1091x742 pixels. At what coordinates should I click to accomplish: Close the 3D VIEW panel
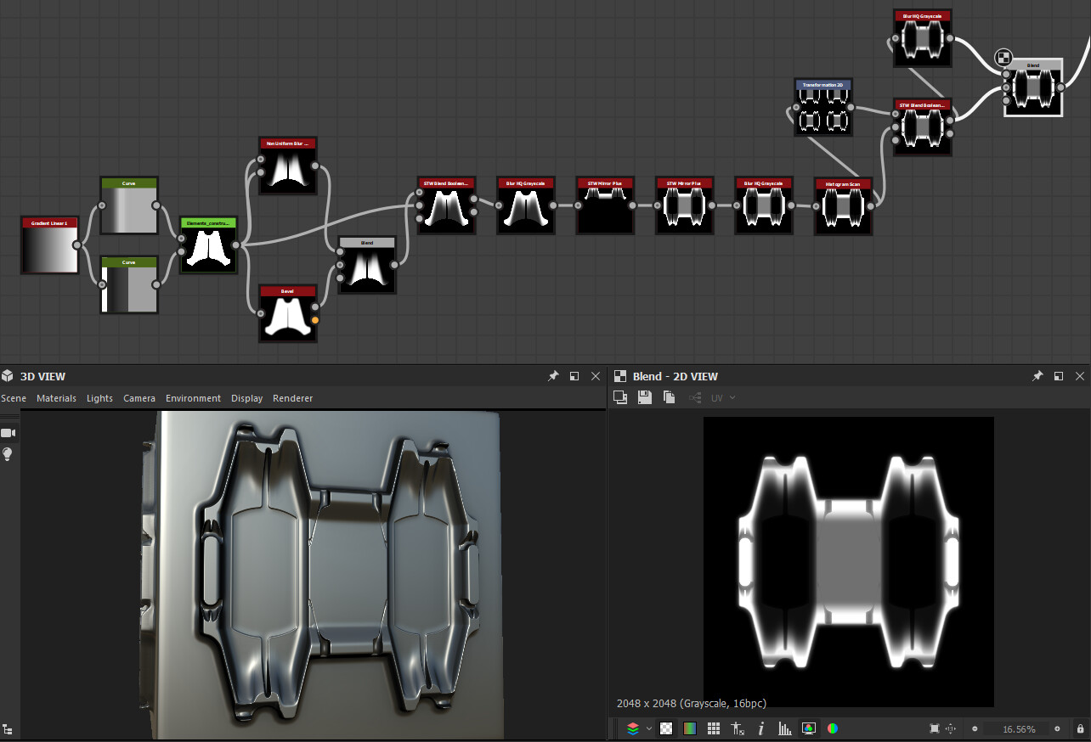(596, 376)
